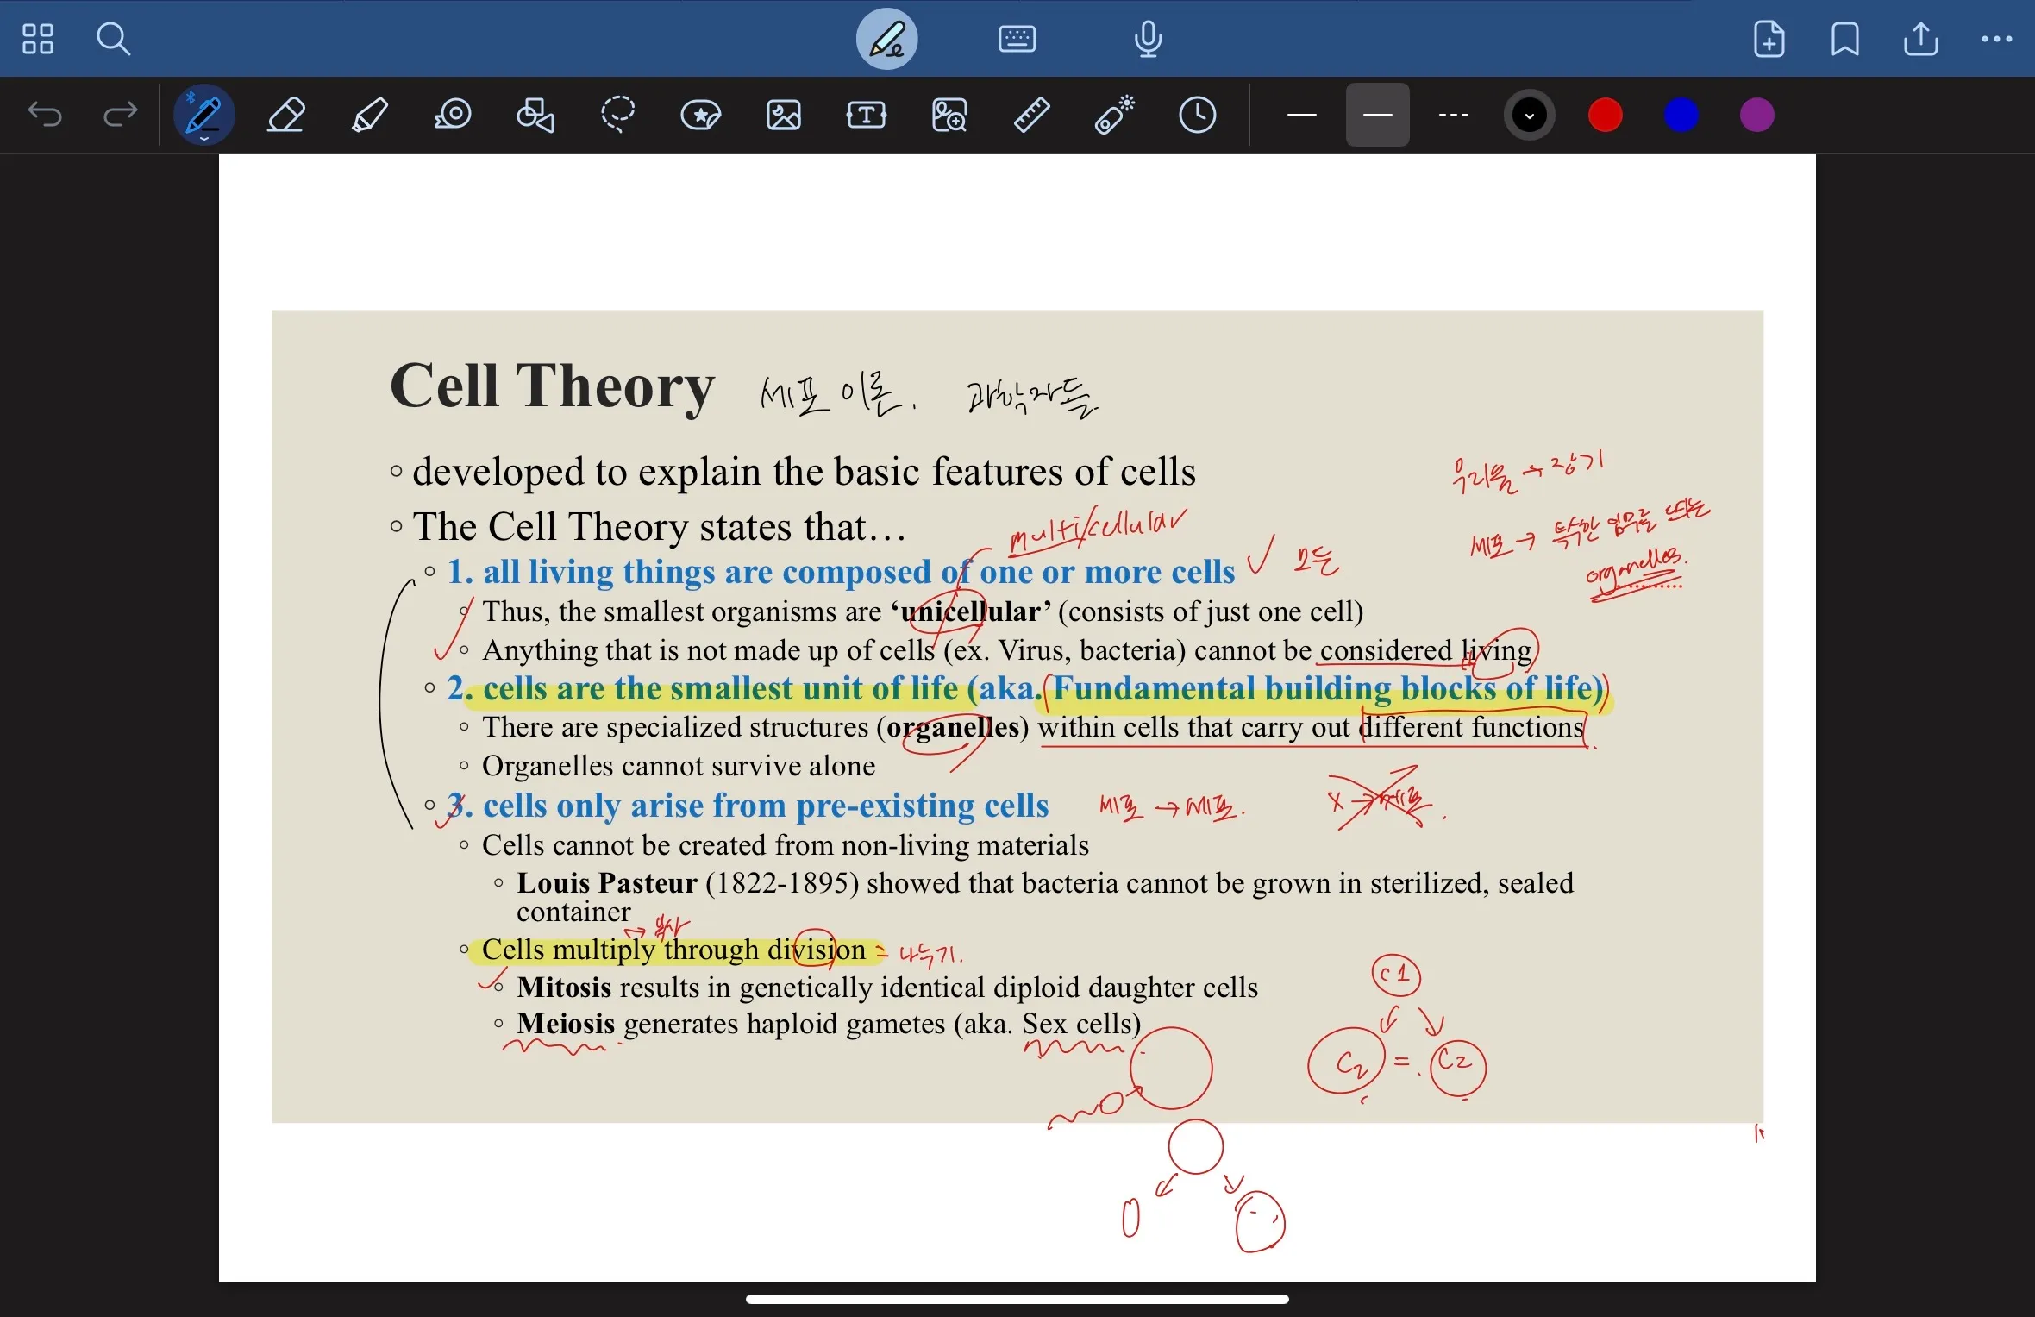The image size is (2035, 1317).
Task: Activate the Laser pointer tool
Action: (1115, 115)
